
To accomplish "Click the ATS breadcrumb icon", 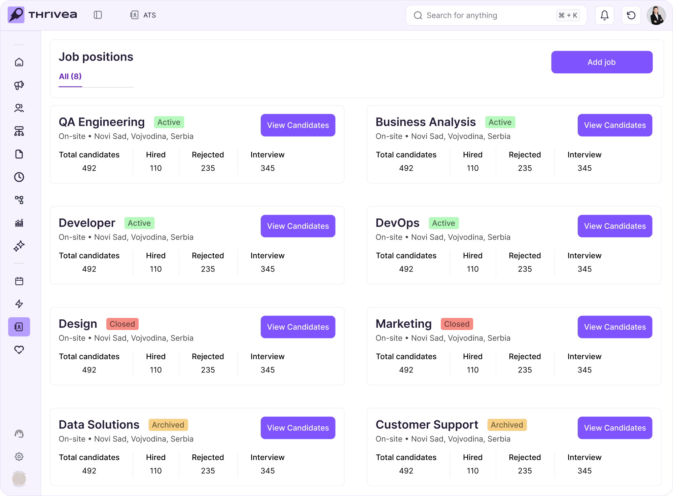I will 134,15.
